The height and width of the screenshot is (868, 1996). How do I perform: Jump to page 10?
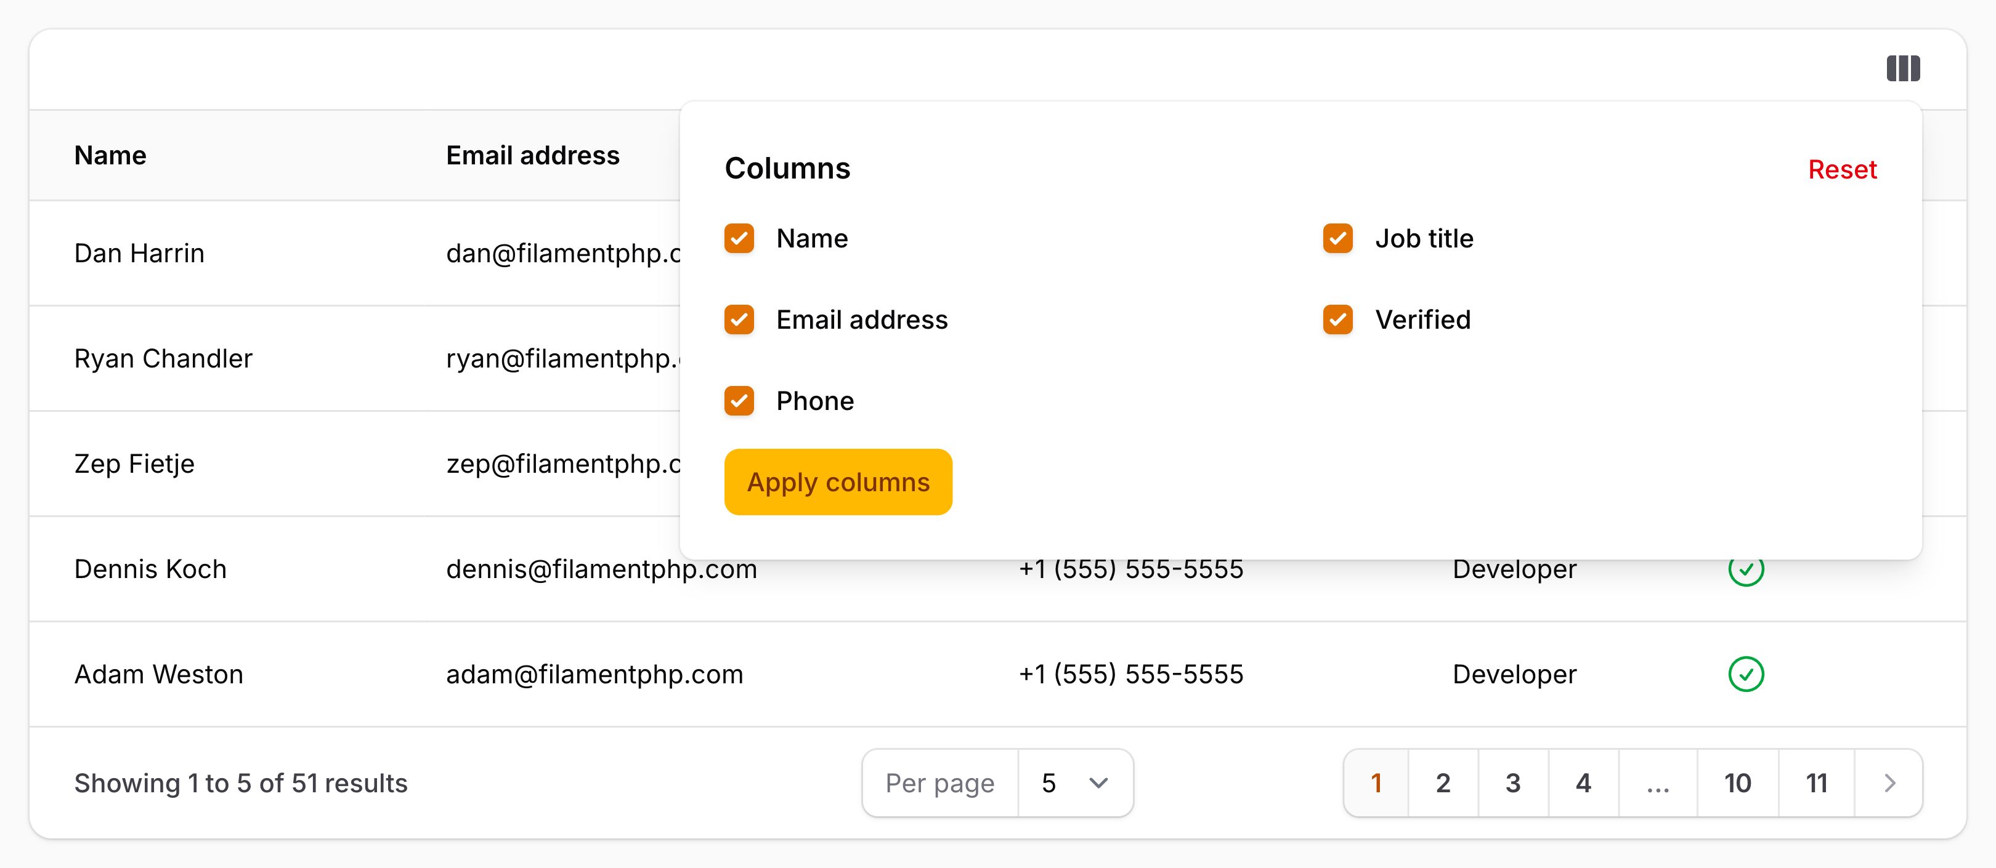1738,783
